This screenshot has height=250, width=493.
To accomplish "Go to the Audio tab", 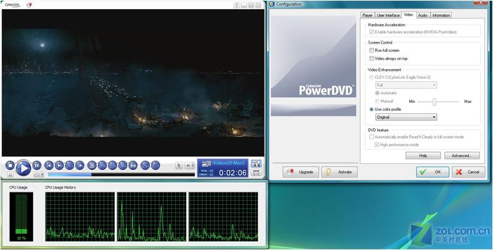I will tap(423, 15).
